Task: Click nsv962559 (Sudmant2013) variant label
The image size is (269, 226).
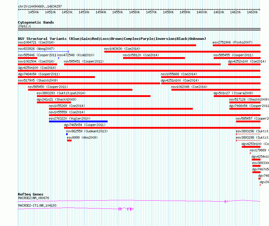Action: pyautogui.click(x=87, y=131)
